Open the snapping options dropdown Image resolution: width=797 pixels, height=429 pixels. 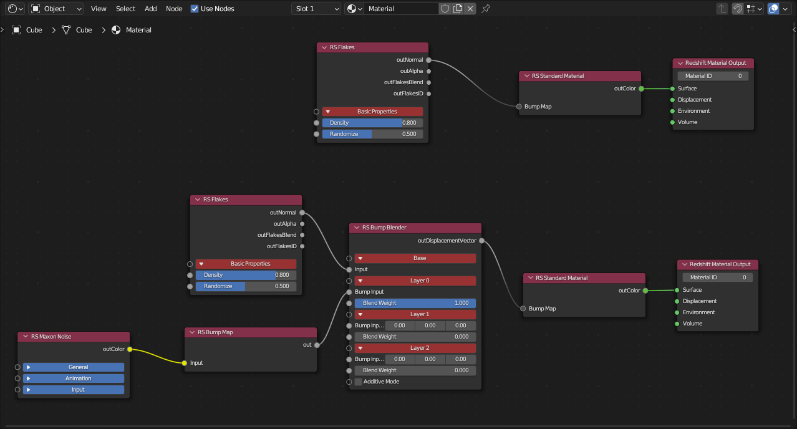(x=755, y=9)
